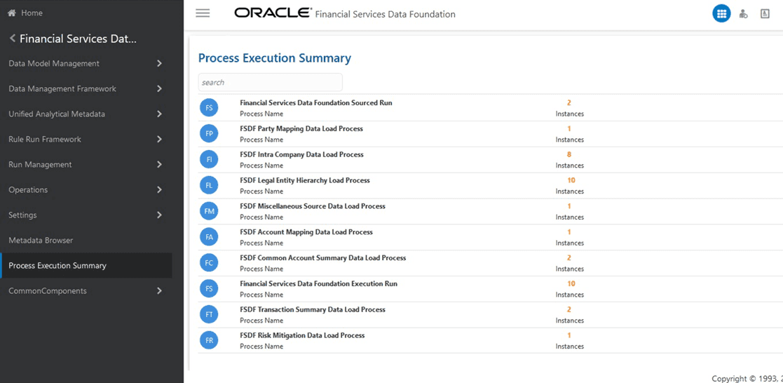Open FSDF Common Account Summary Data Load Process

[323, 258]
